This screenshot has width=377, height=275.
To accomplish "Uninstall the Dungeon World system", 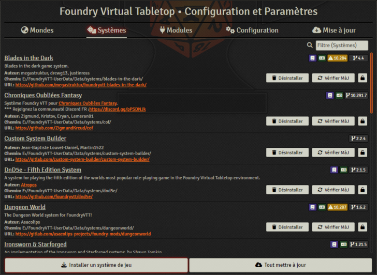I will [x=287, y=227].
